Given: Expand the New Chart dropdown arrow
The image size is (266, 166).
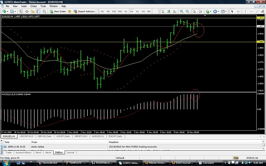Looking at the screenshot, I should [7, 11].
